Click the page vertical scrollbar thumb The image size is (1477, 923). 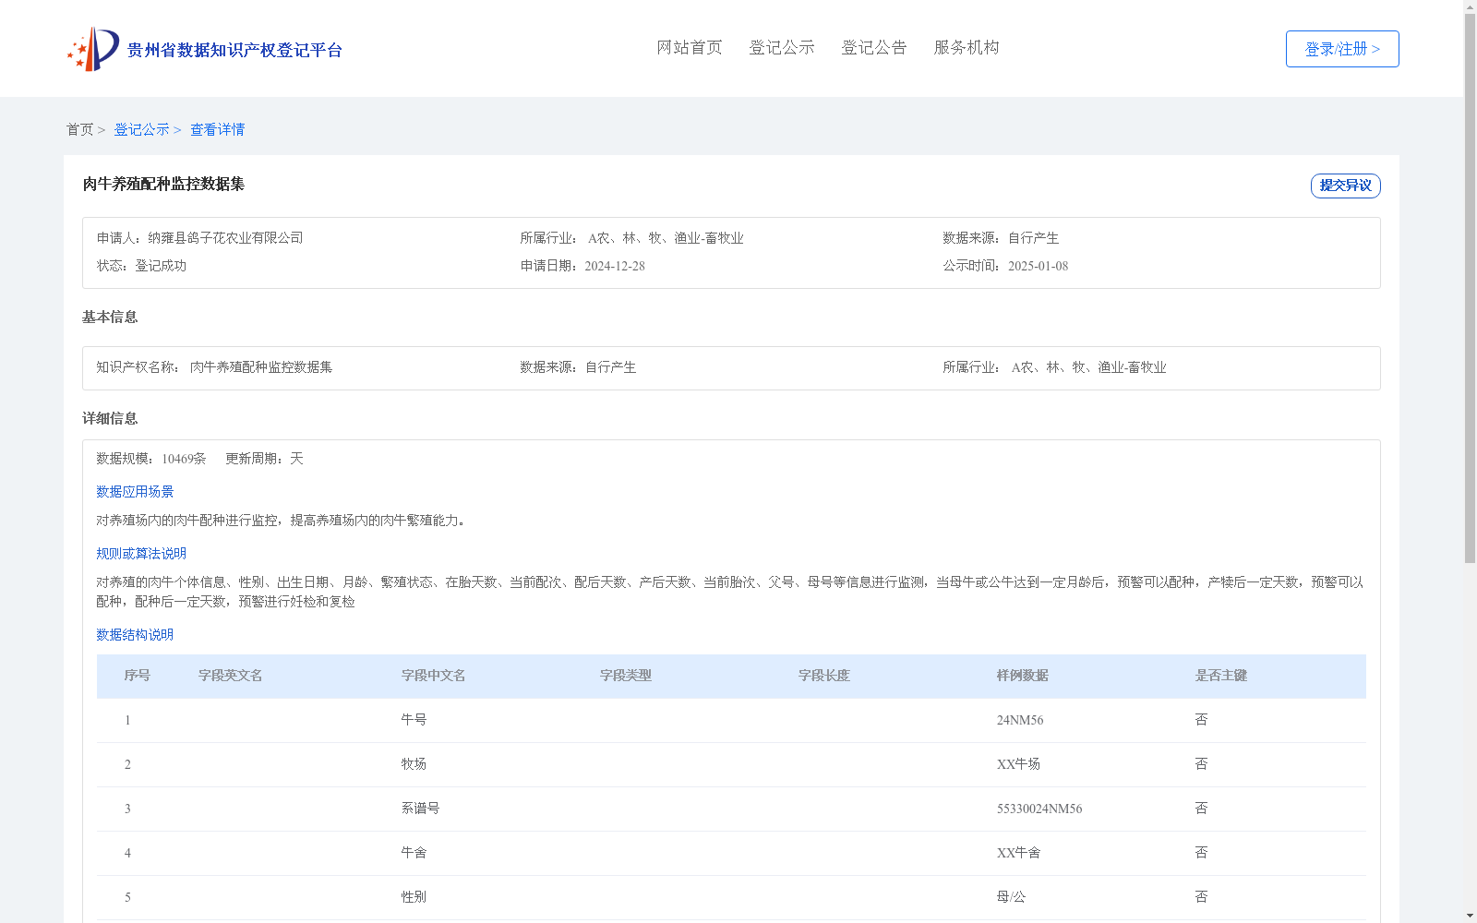(1470, 288)
